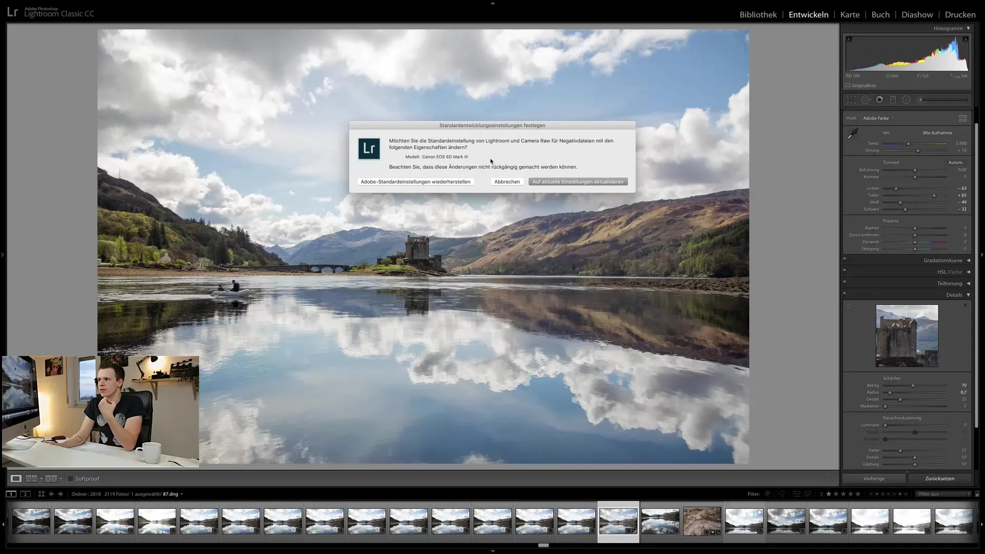Adjust the Schärfen Betrag slider handle
The width and height of the screenshot is (985, 554).
pyautogui.click(x=913, y=386)
